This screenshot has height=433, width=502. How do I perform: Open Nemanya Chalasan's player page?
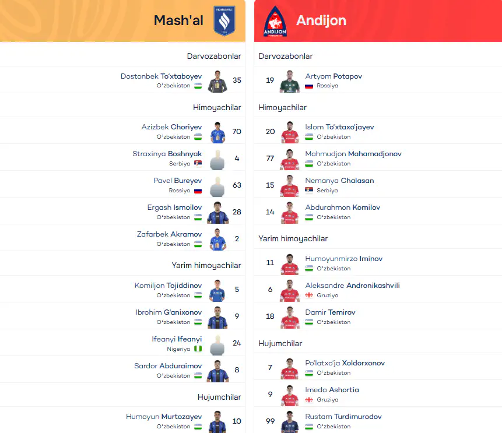pyautogui.click(x=339, y=181)
